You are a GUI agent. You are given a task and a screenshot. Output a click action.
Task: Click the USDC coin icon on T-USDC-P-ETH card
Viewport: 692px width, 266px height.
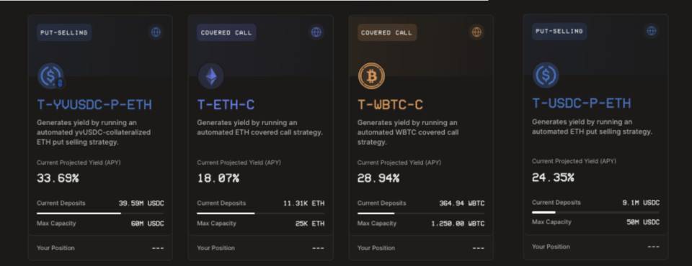pyautogui.click(x=546, y=75)
